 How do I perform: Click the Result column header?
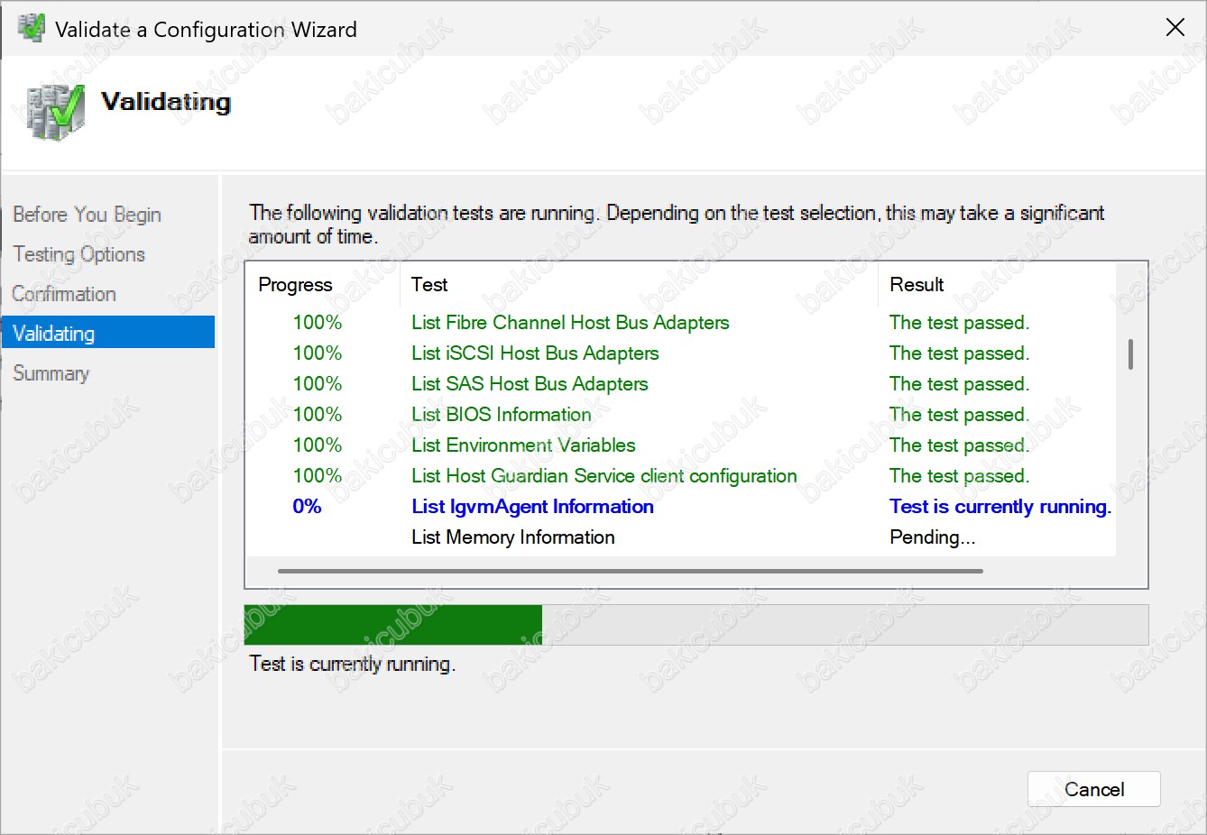tap(917, 285)
